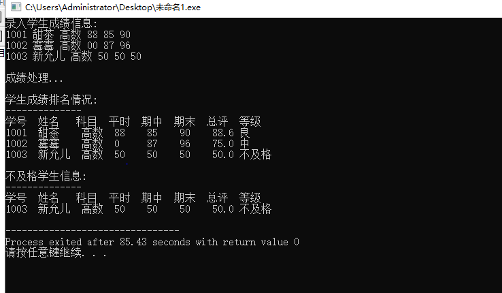Click 期末 score 96 in ranking row 1002
Screen dimensions: 502x293
tap(185, 144)
